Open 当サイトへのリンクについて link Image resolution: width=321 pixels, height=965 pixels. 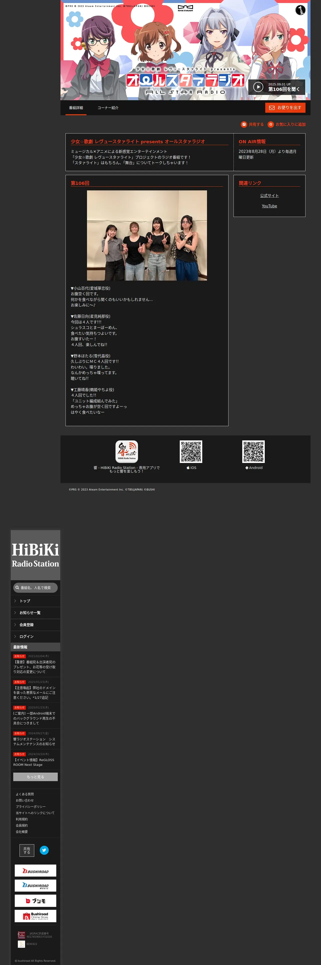pos(35,813)
